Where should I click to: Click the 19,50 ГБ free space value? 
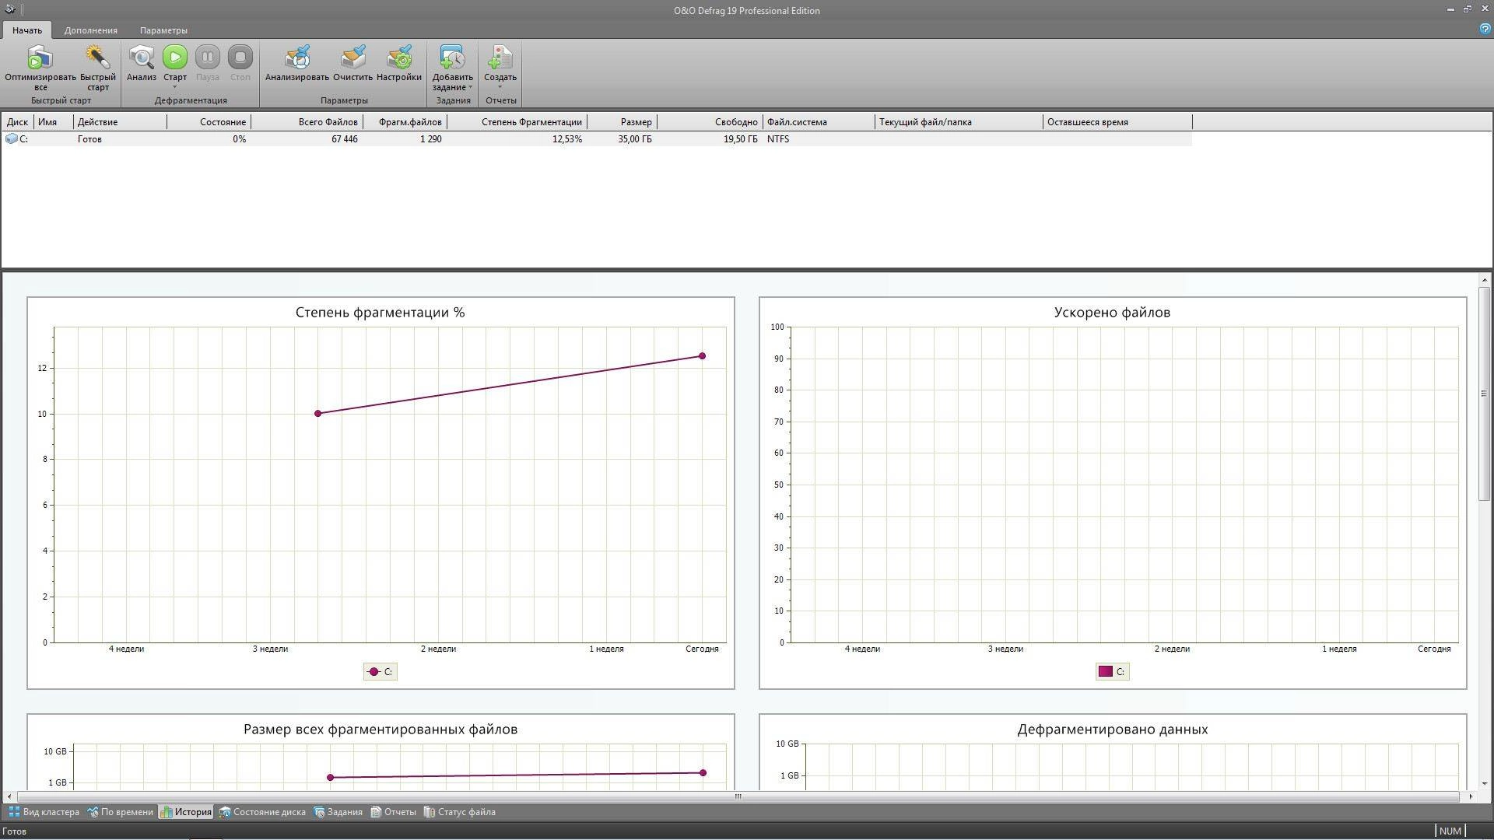tap(740, 139)
